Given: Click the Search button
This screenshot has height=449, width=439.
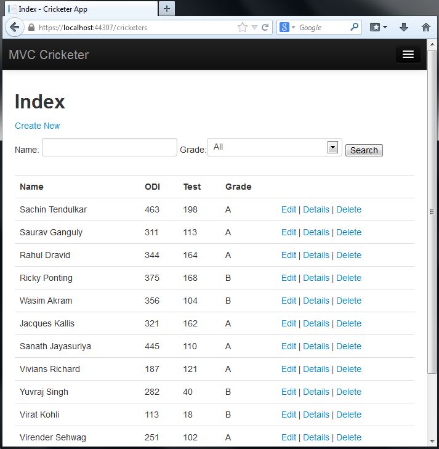Looking at the screenshot, I should tap(364, 150).
